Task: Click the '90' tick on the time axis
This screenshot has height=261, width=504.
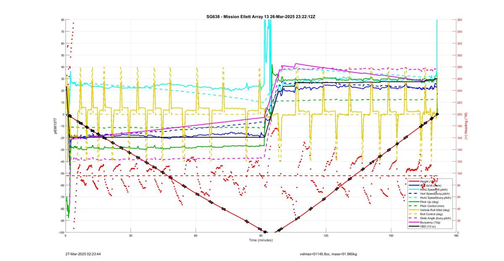Action: coord(261,236)
